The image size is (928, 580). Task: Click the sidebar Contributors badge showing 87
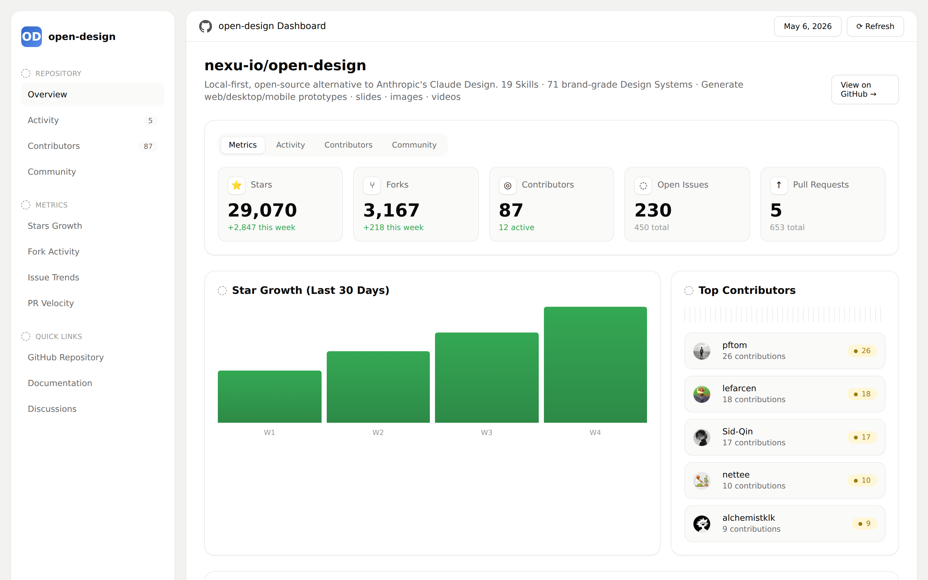(x=148, y=146)
